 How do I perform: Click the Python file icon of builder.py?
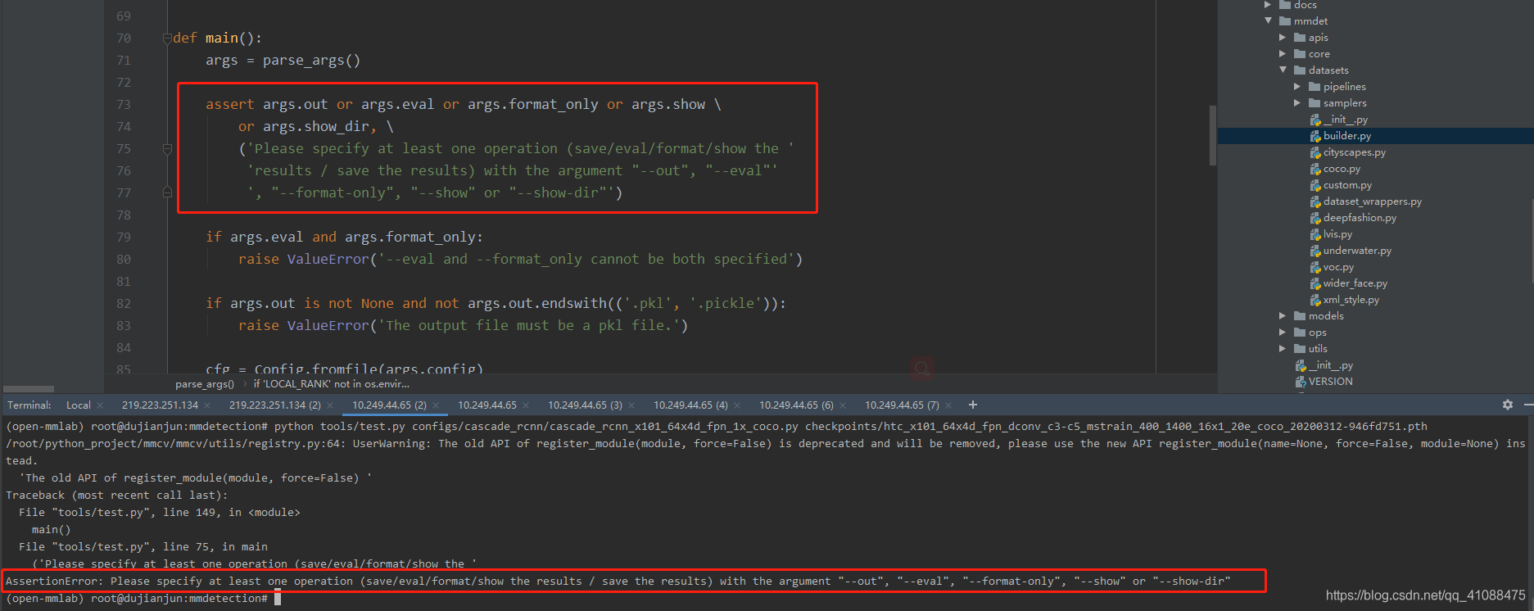1315,136
